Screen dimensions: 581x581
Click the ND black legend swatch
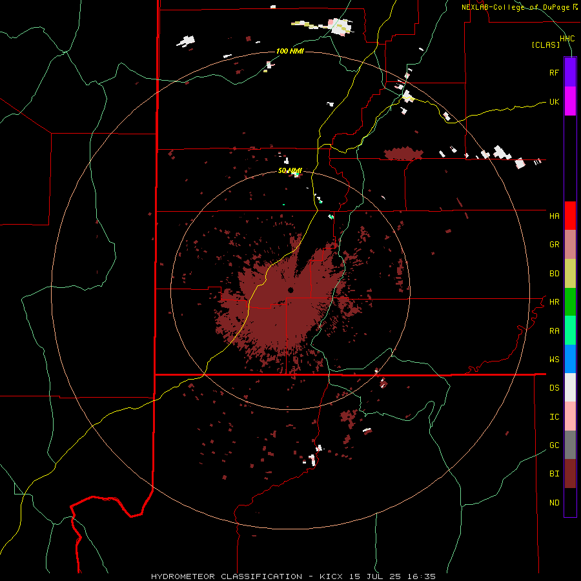click(x=570, y=502)
